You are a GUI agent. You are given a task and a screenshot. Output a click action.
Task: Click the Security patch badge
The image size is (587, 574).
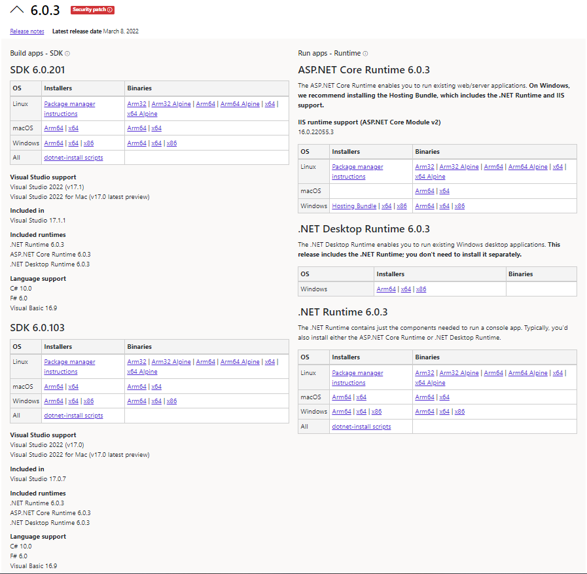(92, 10)
